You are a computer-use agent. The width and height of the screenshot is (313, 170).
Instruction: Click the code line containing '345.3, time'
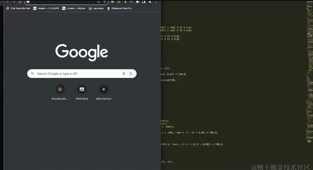point(192,144)
